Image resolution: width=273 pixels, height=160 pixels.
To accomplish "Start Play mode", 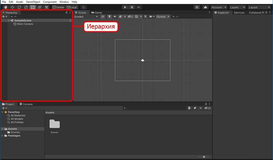I will click(x=125, y=7).
